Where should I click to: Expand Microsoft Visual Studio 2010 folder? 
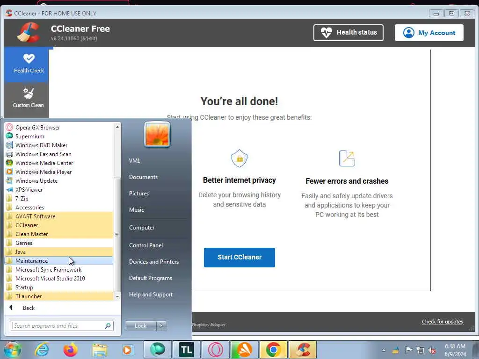coord(59,279)
